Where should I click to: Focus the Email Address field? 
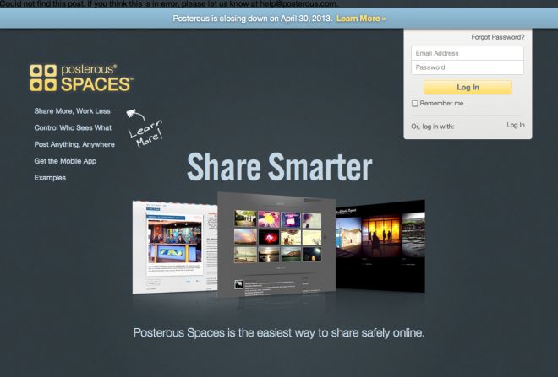[x=468, y=53]
